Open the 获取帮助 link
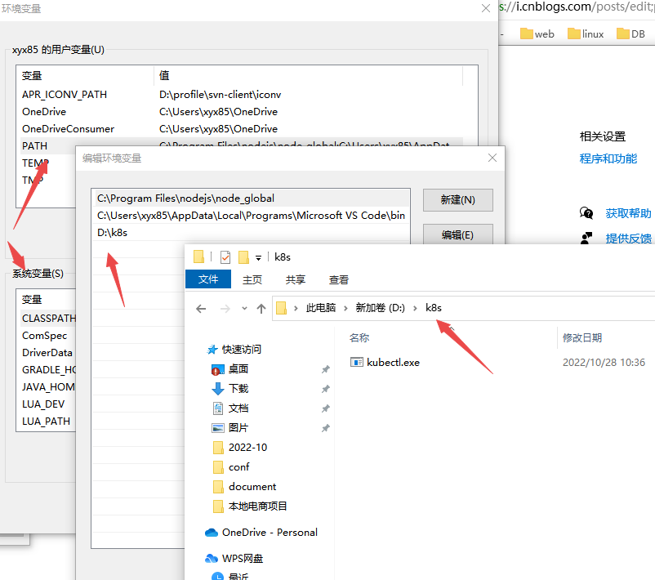This screenshot has width=655, height=580. click(628, 213)
